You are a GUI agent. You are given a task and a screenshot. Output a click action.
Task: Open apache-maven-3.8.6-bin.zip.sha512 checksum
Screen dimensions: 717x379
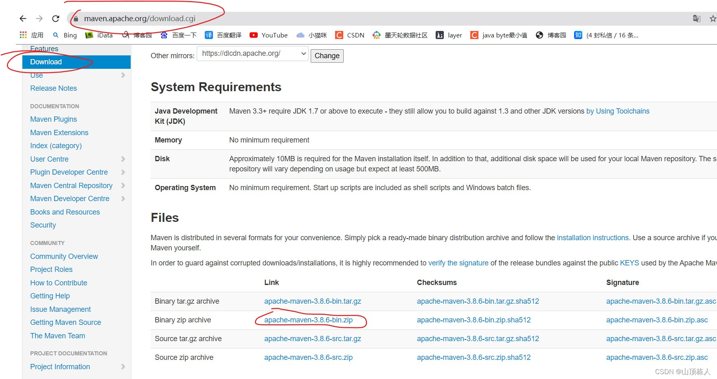click(474, 320)
